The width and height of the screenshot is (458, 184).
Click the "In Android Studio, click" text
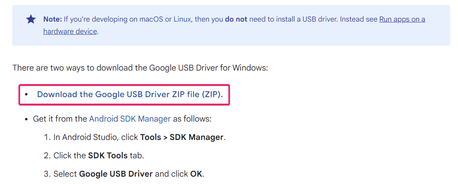click(x=96, y=137)
